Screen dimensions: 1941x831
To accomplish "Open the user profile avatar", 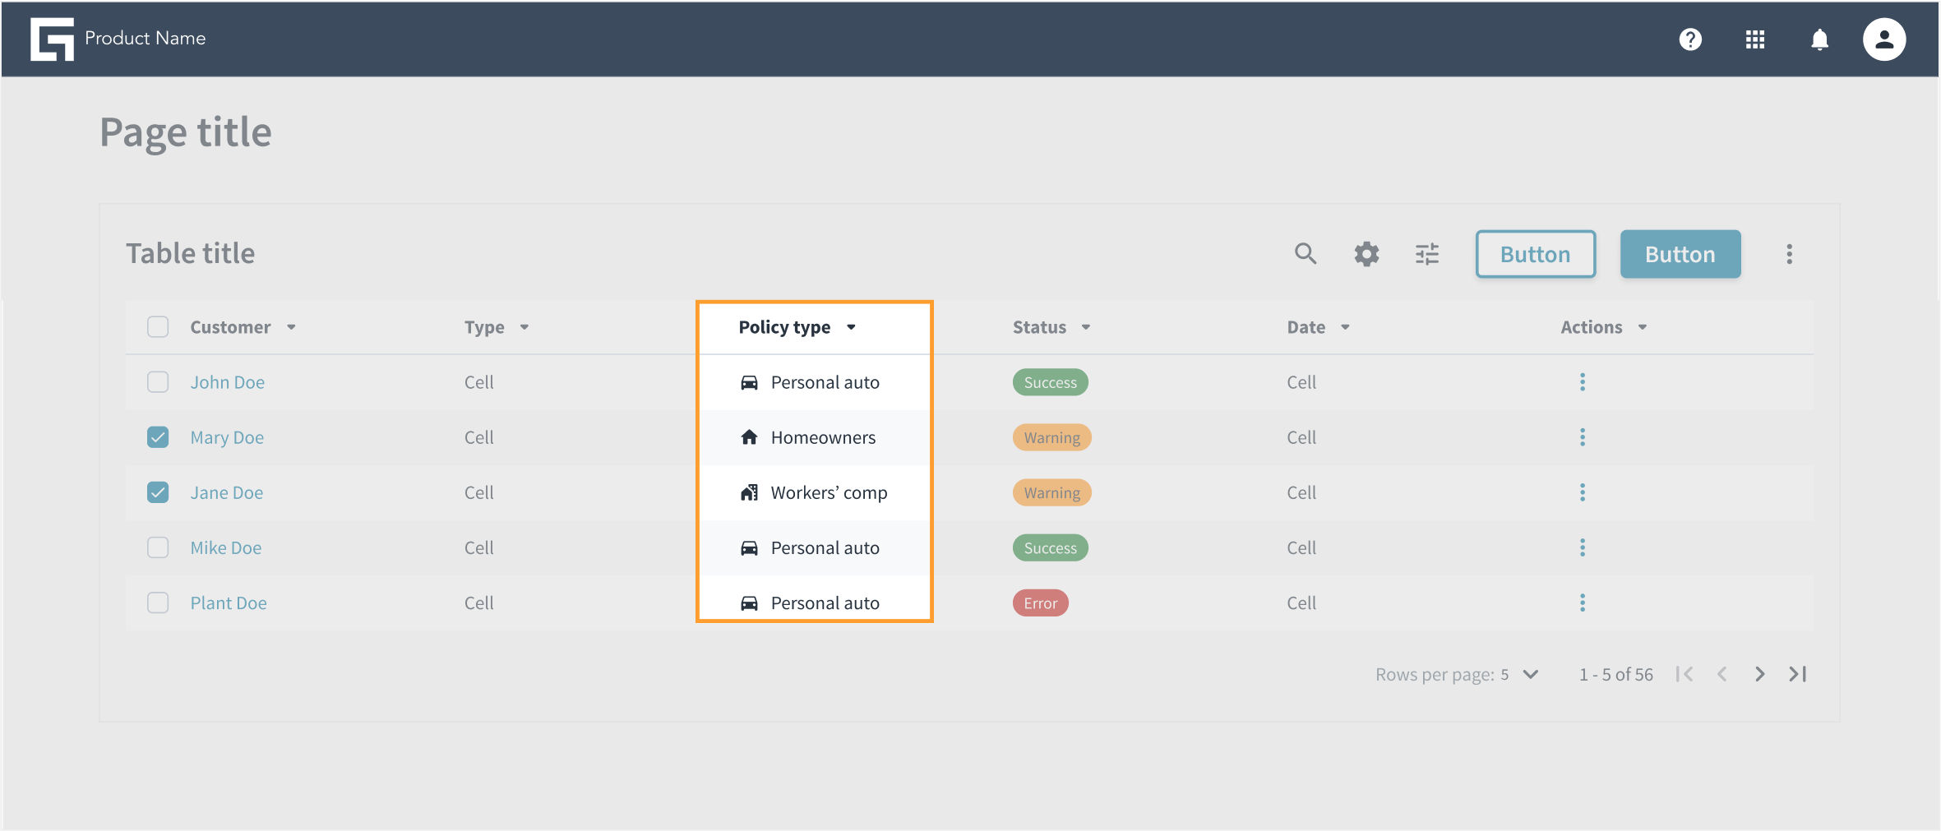I will pyautogui.click(x=1884, y=39).
